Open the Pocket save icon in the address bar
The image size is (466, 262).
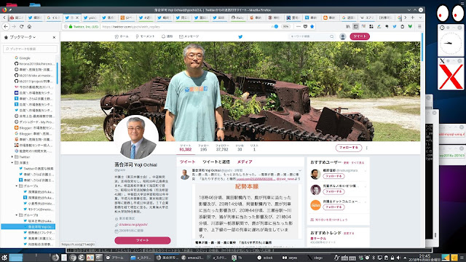pyautogui.click(x=305, y=26)
